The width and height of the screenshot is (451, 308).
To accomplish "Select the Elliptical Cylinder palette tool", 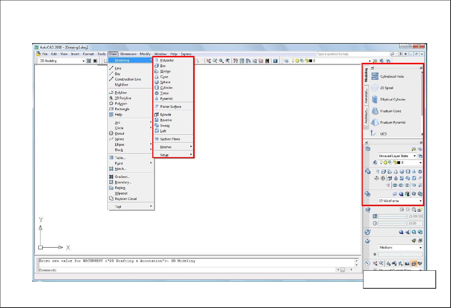I will click(393, 99).
